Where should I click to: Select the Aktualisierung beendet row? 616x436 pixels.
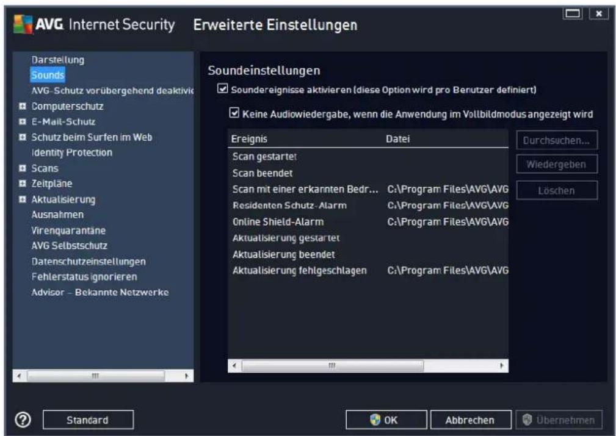coord(368,254)
